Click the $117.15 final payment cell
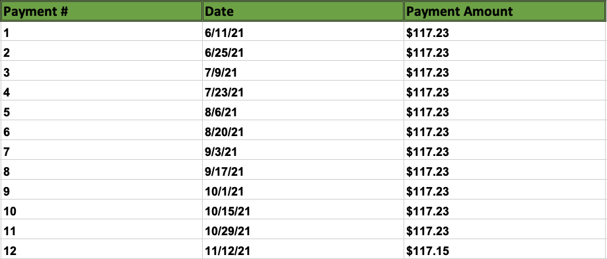The height and width of the screenshot is (259, 607). pos(505,249)
